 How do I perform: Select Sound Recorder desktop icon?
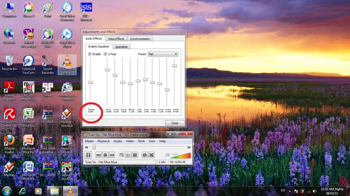pyautogui.click(x=48, y=65)
